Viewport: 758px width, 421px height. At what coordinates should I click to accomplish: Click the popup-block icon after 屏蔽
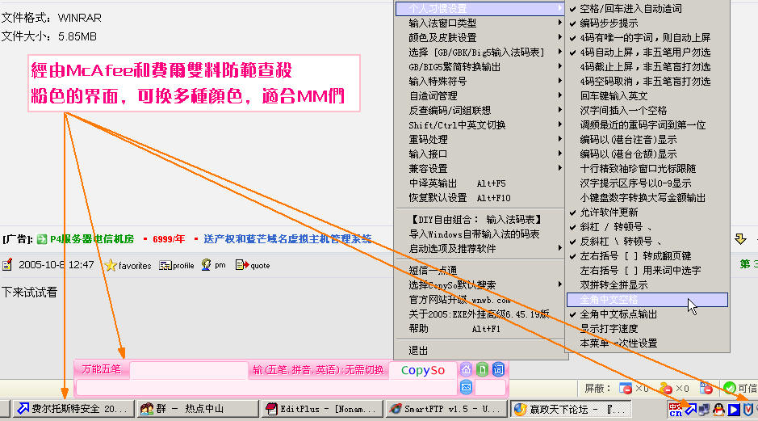click(x=626, y=388)
